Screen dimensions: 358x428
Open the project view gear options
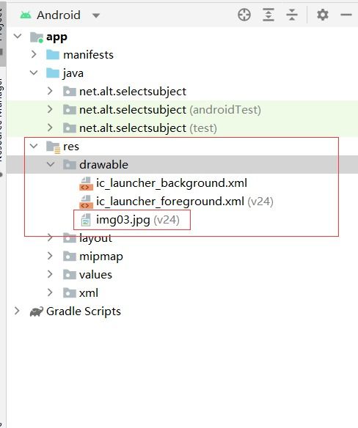point(323,15)
